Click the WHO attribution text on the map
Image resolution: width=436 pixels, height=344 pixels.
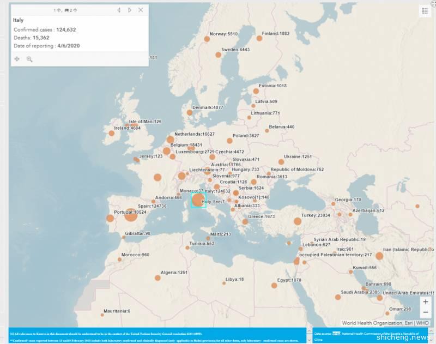point(423,323)
